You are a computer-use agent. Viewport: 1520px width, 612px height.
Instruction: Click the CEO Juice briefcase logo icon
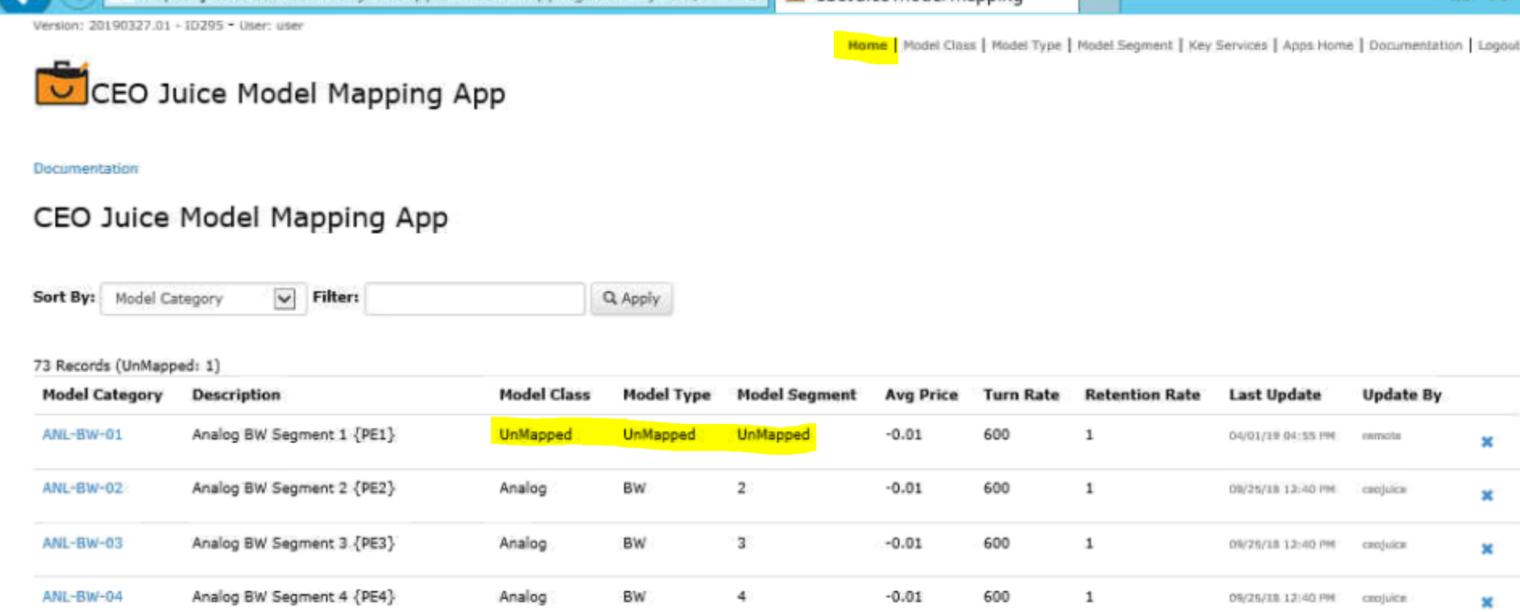pyautogui.click(x=61, y=84)
